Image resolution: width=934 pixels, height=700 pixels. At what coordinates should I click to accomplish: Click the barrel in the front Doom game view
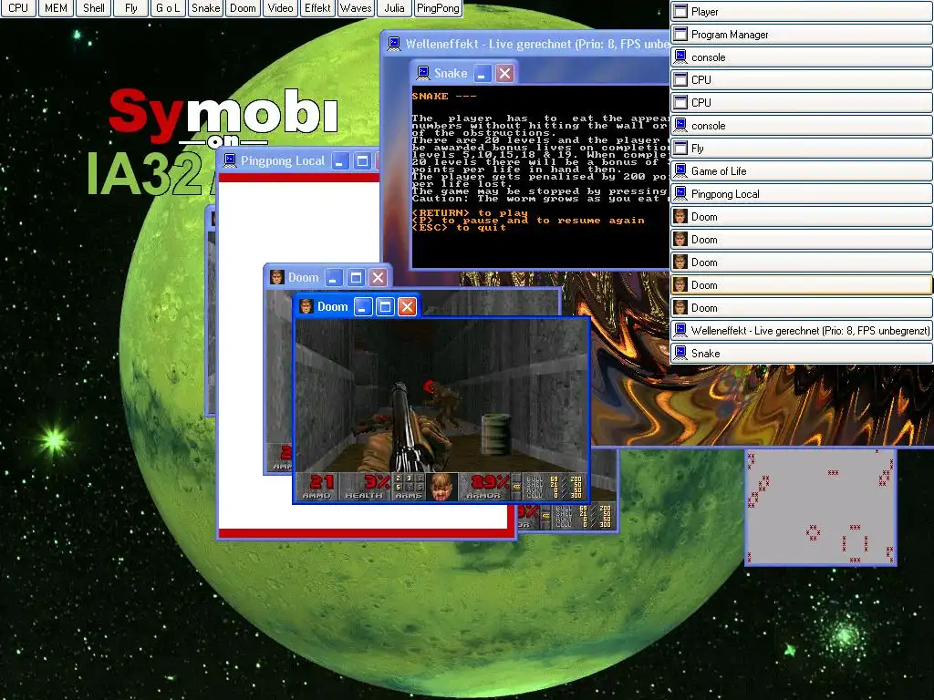(494, 435)
